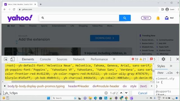Viewport: 180px width, 101px height.
Task: Open the weather widget on taskbar
Action: tap(6, 98)
